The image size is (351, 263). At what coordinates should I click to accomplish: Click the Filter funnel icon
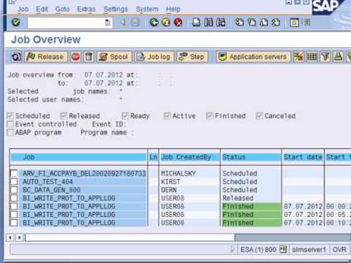pyautogui.click(x=324, y=57)
